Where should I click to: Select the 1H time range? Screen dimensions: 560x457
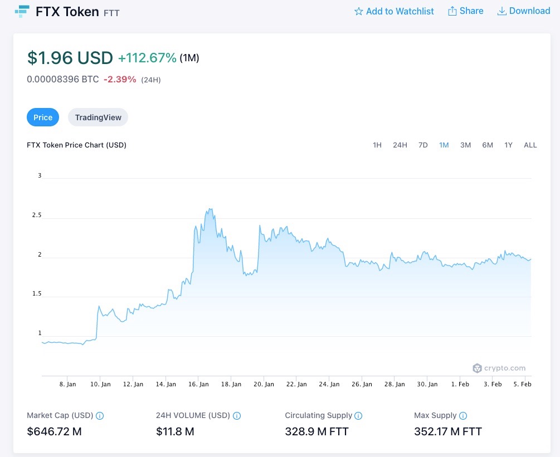(x=377, y=145)
